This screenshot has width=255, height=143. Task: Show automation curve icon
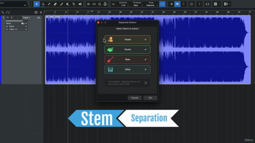pos(8,12)
